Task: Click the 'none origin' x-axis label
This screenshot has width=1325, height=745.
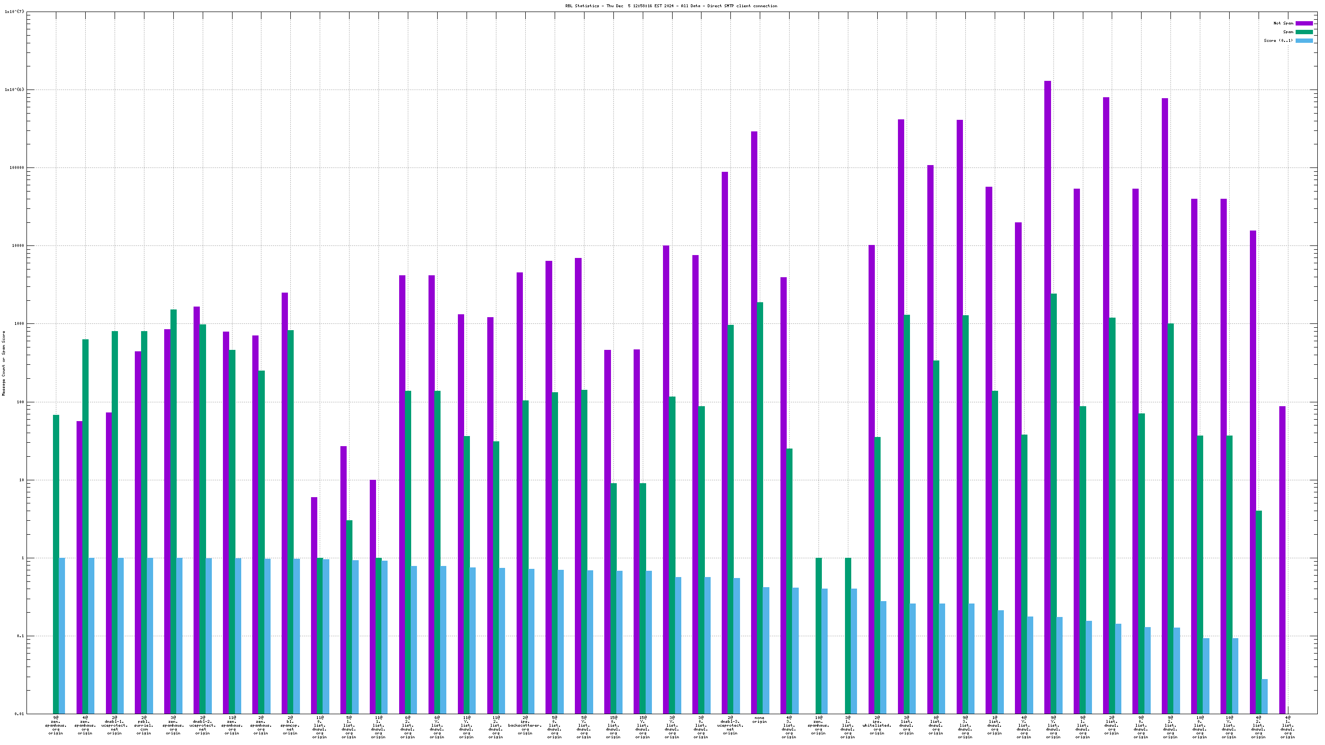Action: [759, 720]
